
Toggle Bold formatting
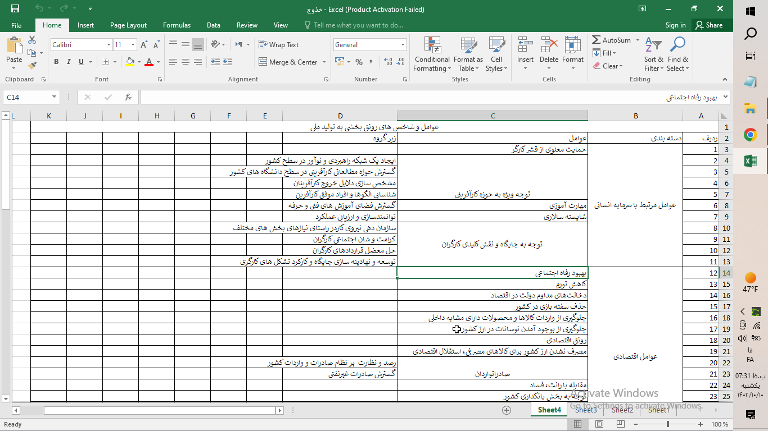[x=56, y=62]
